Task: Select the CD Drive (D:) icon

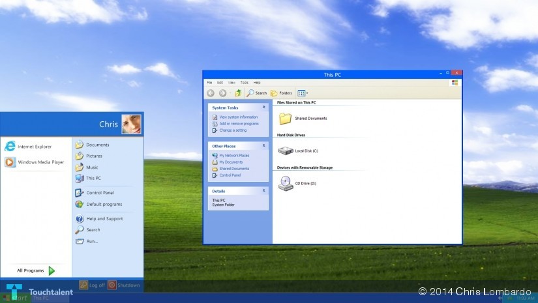Action: click(x=286, y=183)
